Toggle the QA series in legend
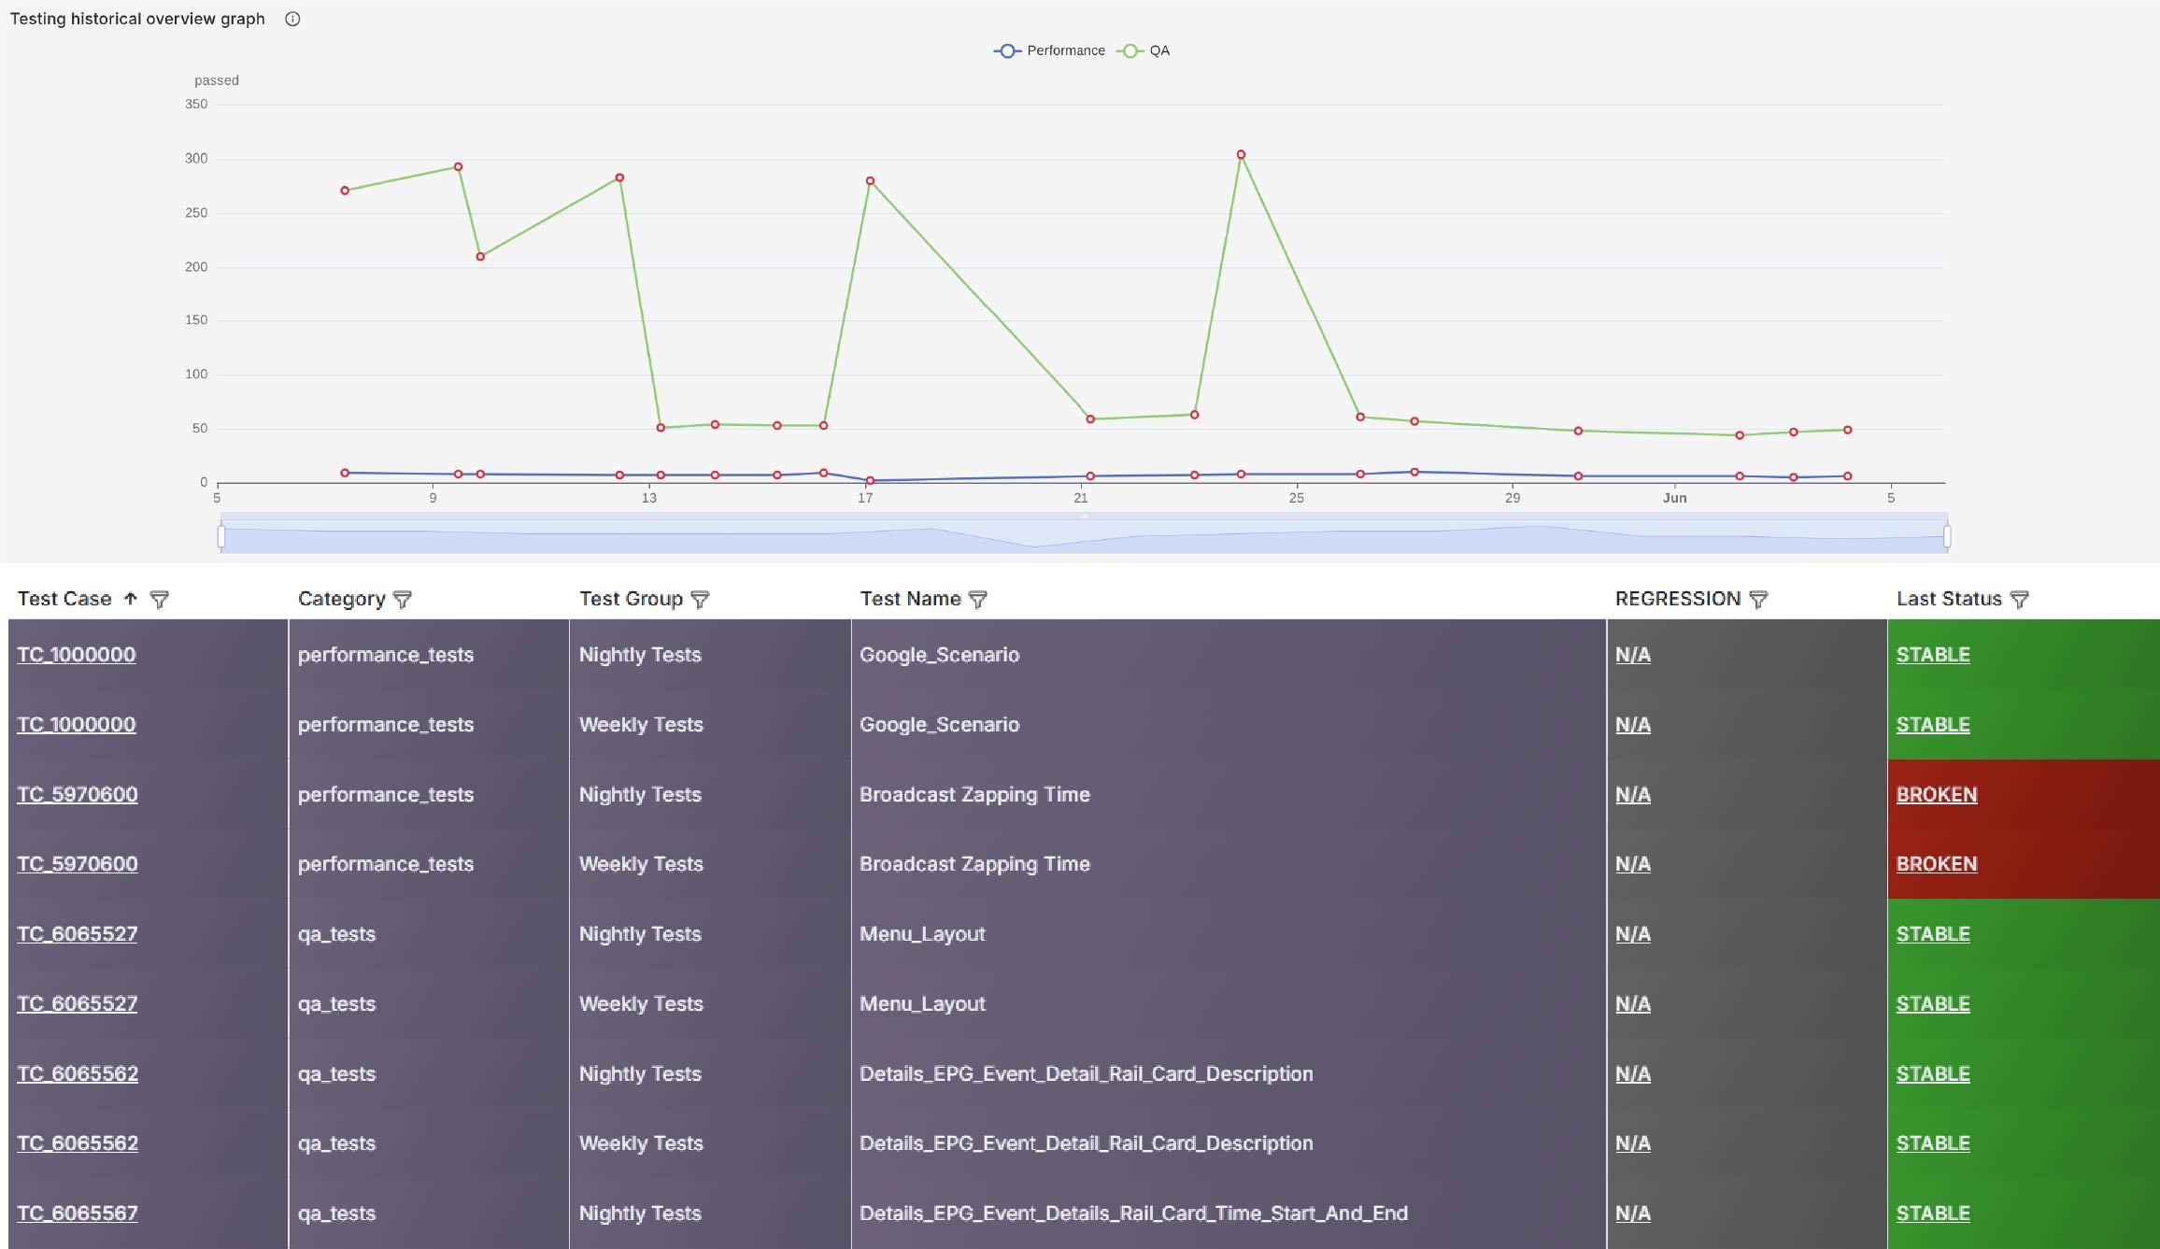The height and width of the screenshot is (1249, 2160). click(1144, 50)
